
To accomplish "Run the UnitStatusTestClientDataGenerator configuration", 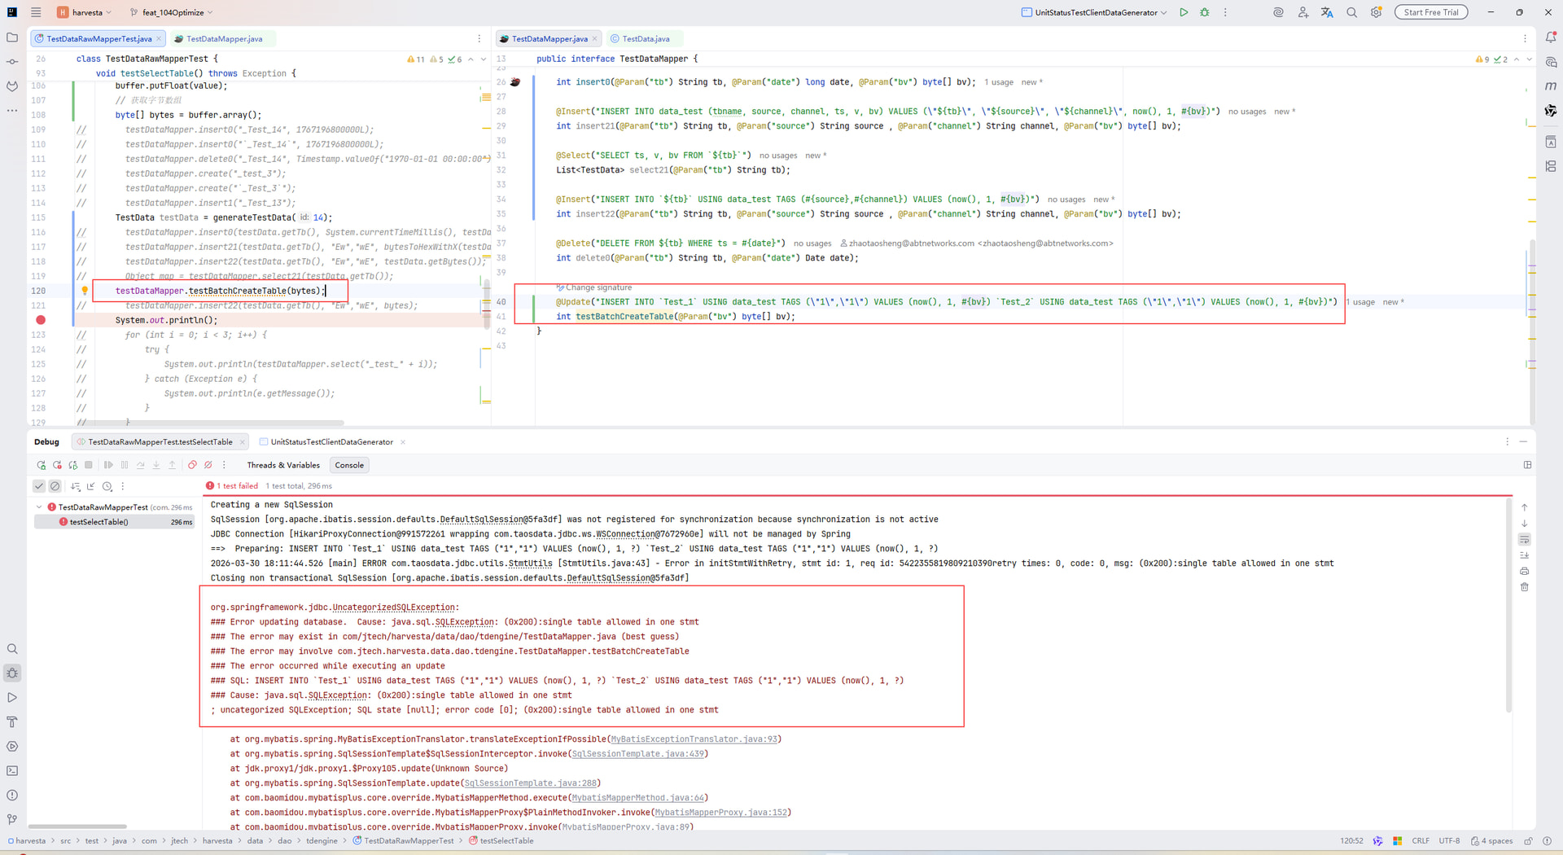I will pos(1184,12).
